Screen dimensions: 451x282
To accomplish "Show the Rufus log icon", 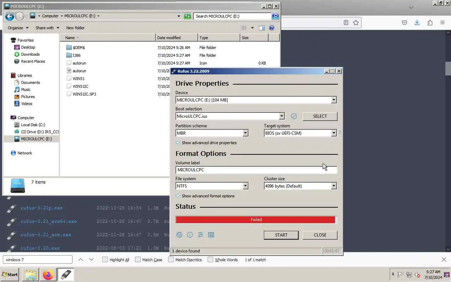I will [x=211, y=235].
